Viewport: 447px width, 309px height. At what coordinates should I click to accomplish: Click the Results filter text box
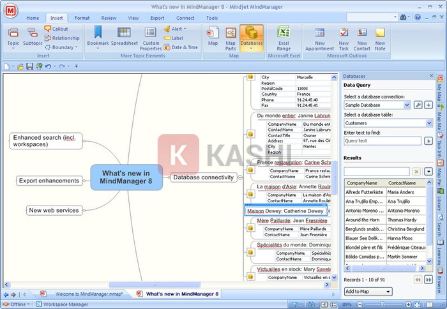(377, 171)
